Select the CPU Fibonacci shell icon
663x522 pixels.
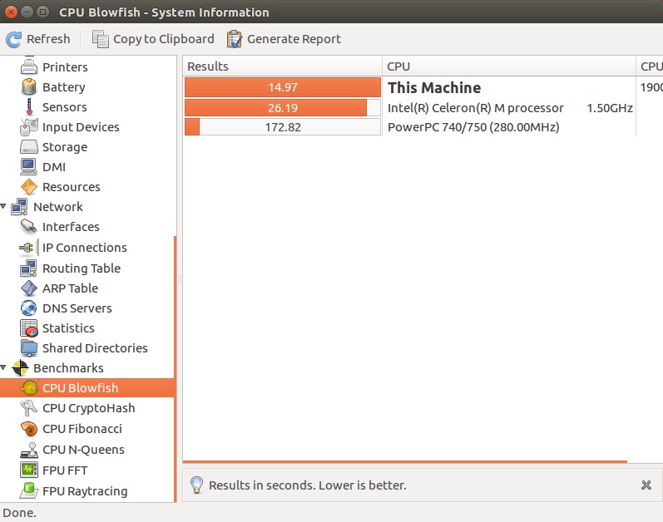(x=29, y=429)
